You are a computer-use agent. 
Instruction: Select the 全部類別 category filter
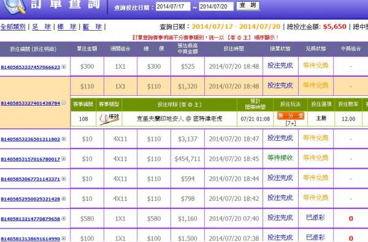13,27
